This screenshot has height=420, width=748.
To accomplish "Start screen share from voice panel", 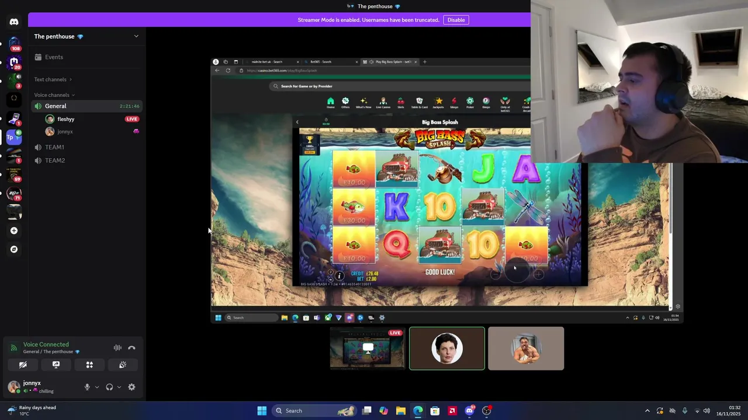I will pos(56,365).
